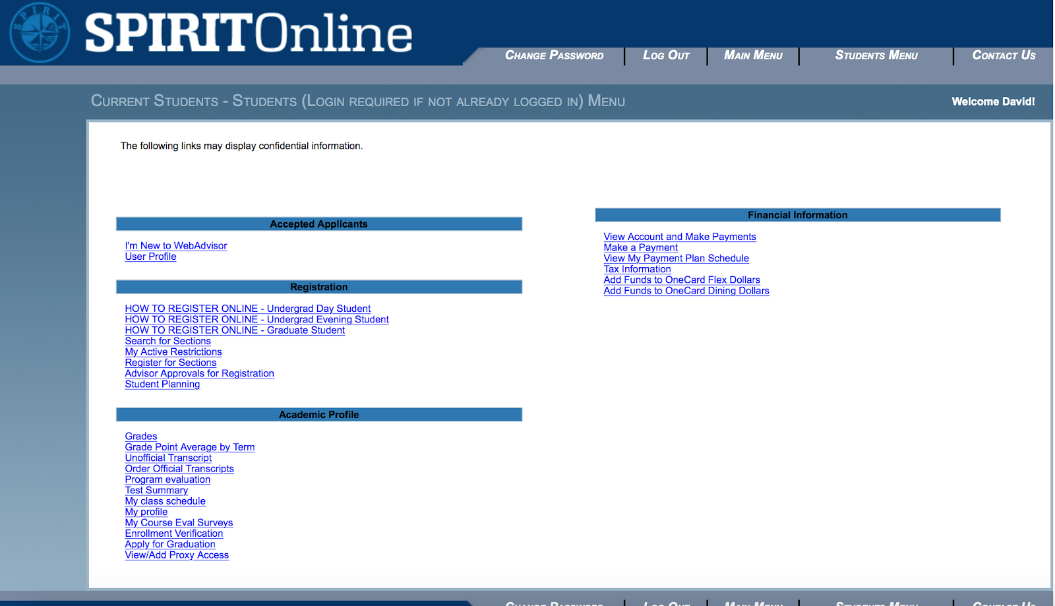This screenshot has height=606, width=1055.
Task: View Grades link
Action: 141,437
